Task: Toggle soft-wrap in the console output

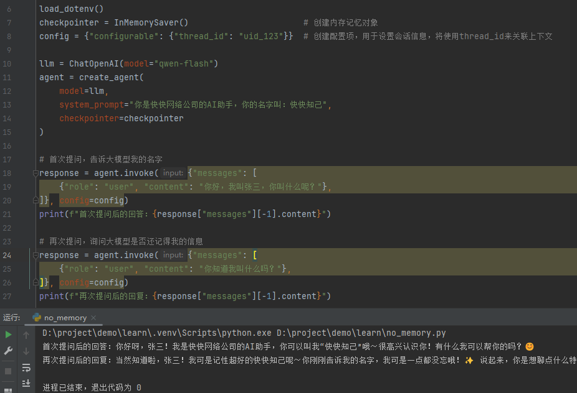Action: 26,368
